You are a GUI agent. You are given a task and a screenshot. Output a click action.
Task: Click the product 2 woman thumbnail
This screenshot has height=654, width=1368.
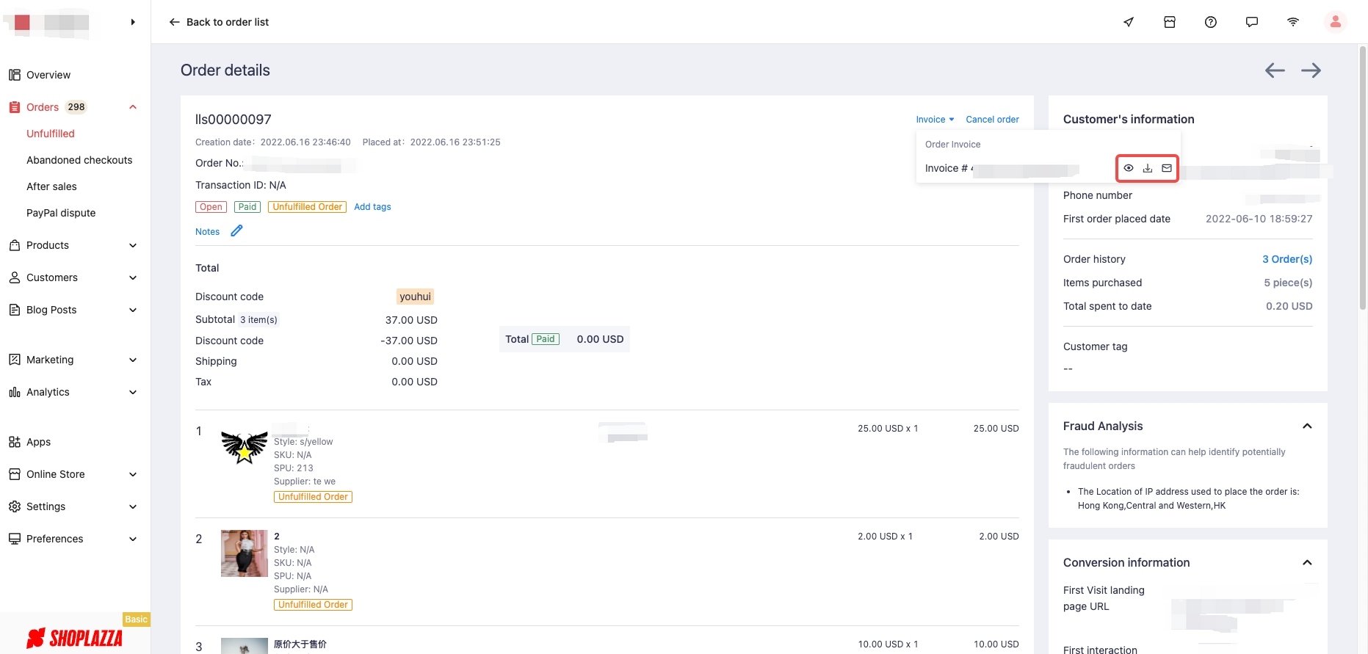pos(245,553)
